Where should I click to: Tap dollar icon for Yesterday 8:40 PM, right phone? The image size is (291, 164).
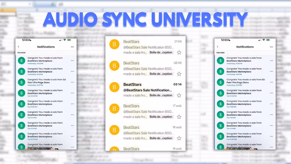pos(220,71)
